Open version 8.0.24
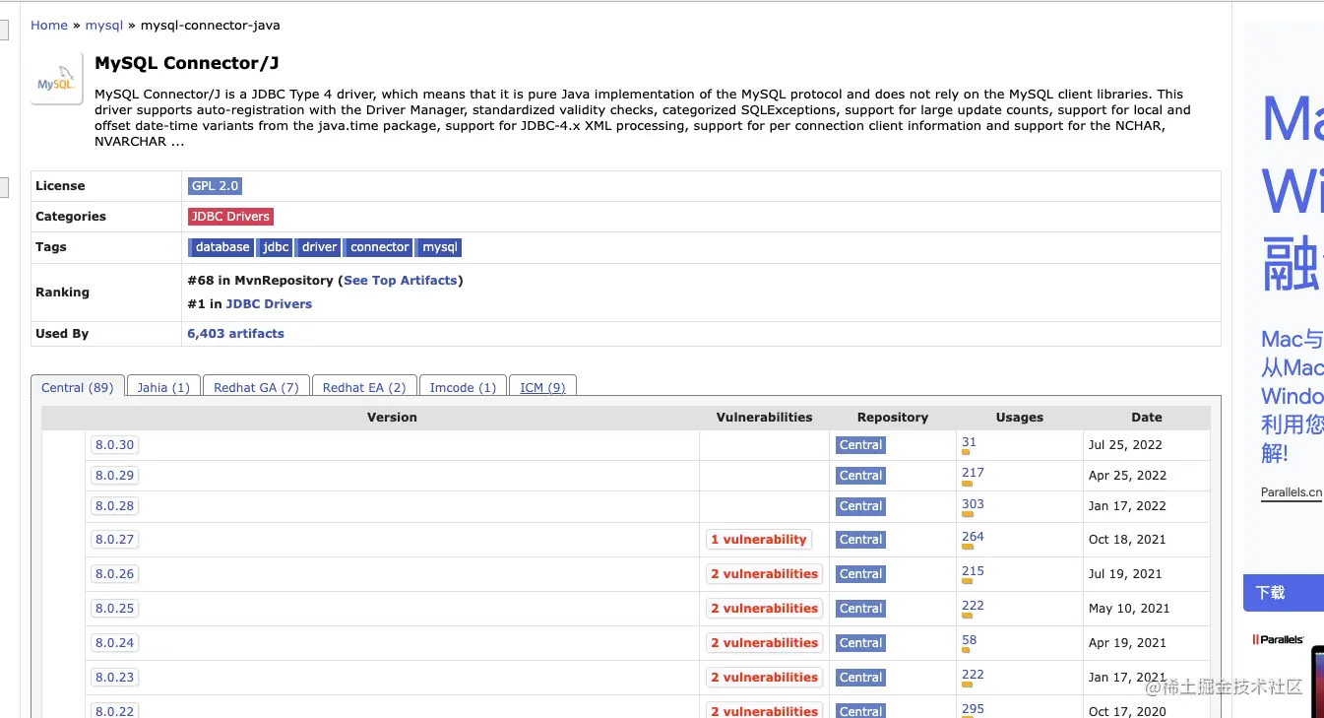The height and width of the screenshot is (718, 1324). pyautogui.click(x=114, y=643)
